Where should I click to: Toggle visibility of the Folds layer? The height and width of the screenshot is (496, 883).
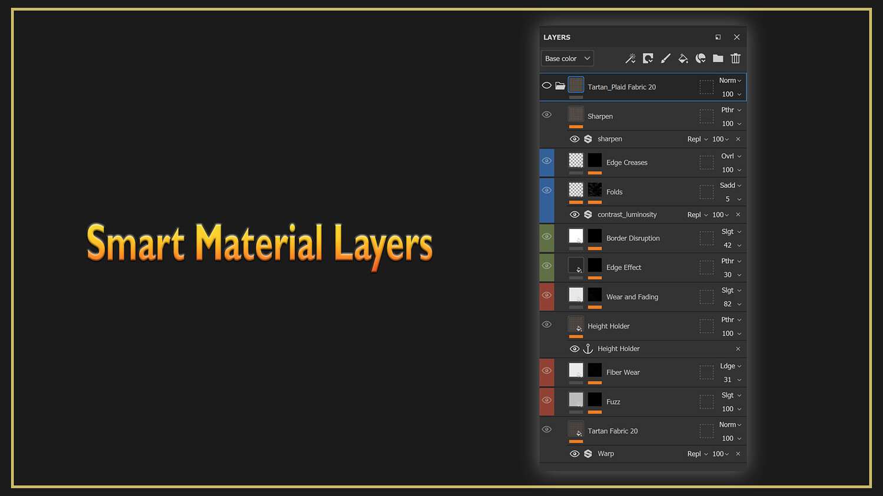(x=547, y=190)
